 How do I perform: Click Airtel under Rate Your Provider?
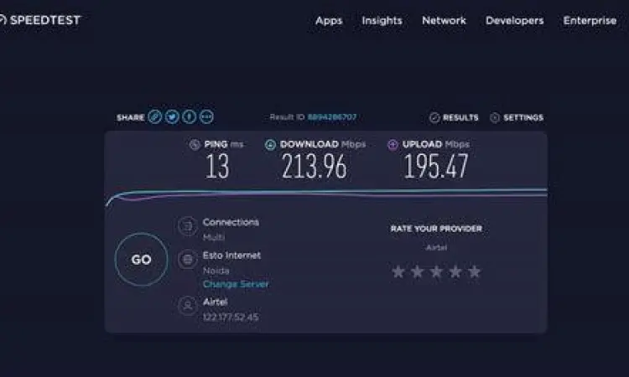(436, 248)
